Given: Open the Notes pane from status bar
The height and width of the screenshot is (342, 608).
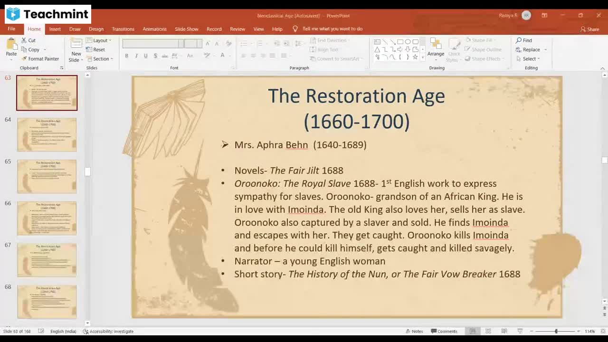Looking at the screenshot, I should pyautogui.click(x=414, y=331).
